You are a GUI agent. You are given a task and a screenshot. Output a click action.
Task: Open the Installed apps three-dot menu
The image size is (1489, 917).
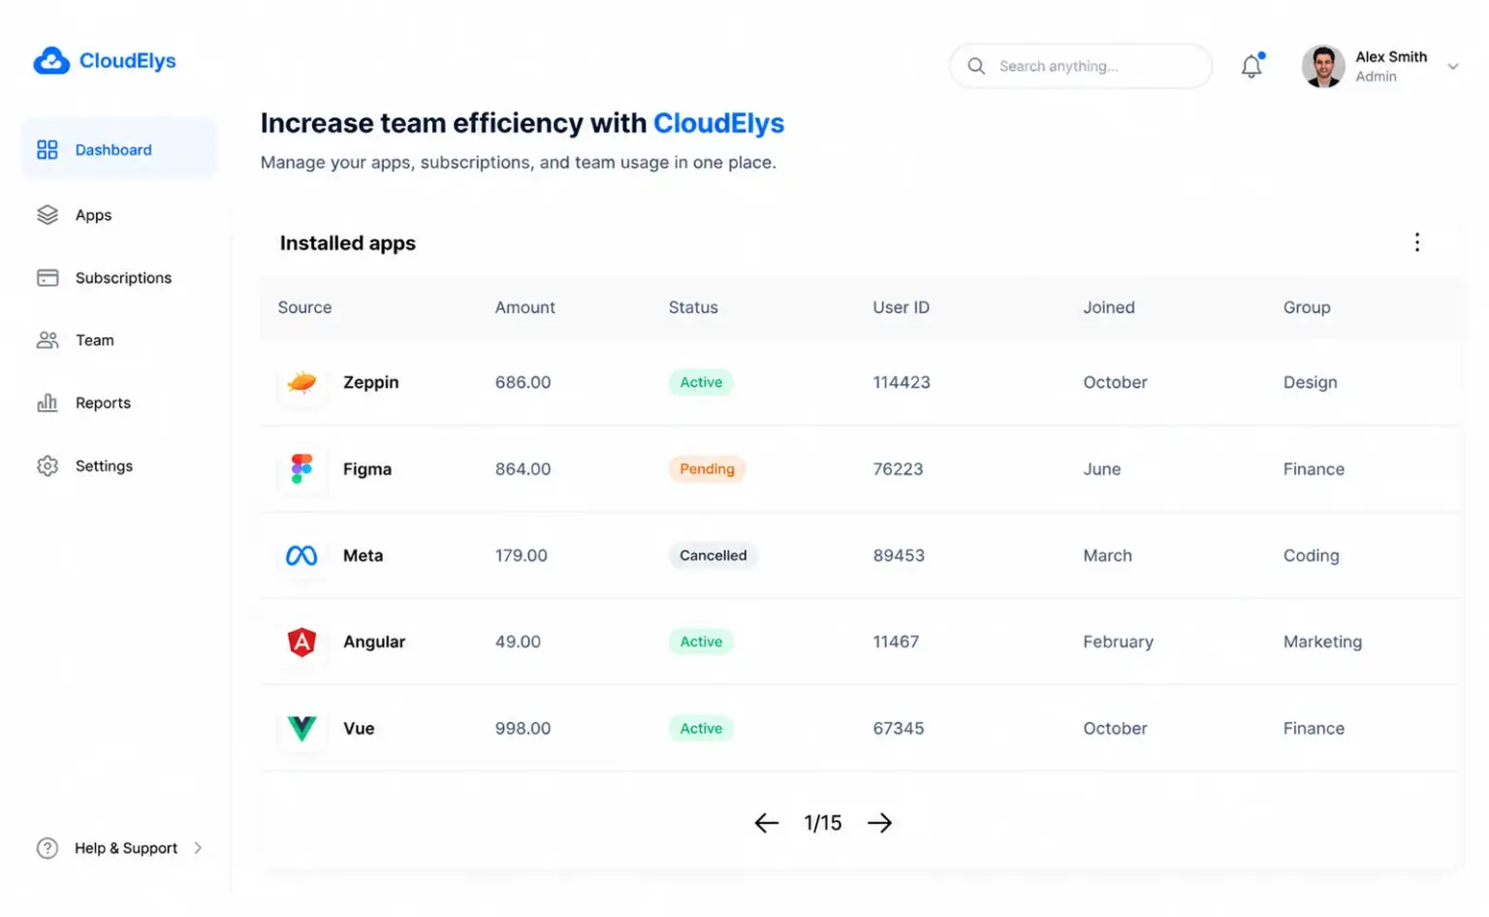(1416, 242)
